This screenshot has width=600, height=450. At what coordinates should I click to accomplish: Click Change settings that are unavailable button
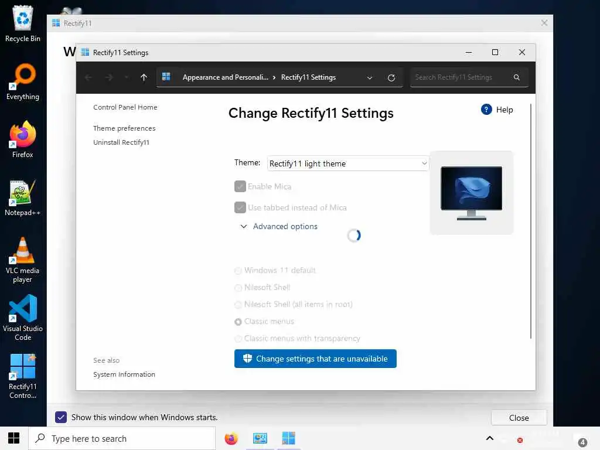pos(315,359)
